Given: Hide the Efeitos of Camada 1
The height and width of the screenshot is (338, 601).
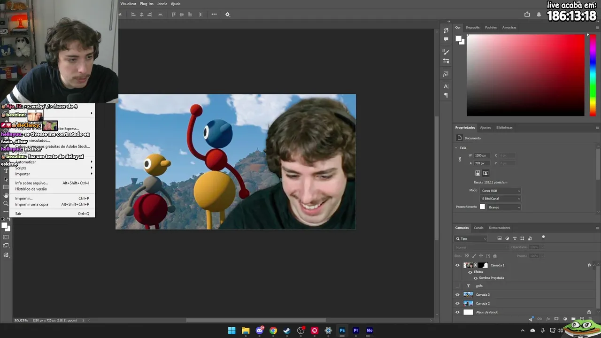Looking at the screenshot, I should tap(470, 272).
